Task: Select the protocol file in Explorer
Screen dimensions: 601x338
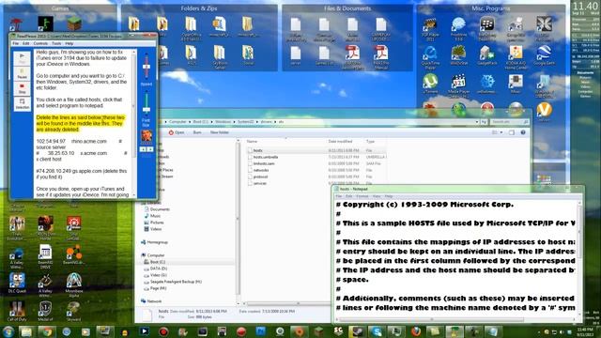Action: pos(260,177)
